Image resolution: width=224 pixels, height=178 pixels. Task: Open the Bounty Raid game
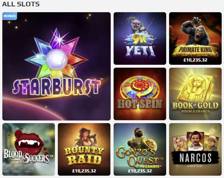pos(84,150)
